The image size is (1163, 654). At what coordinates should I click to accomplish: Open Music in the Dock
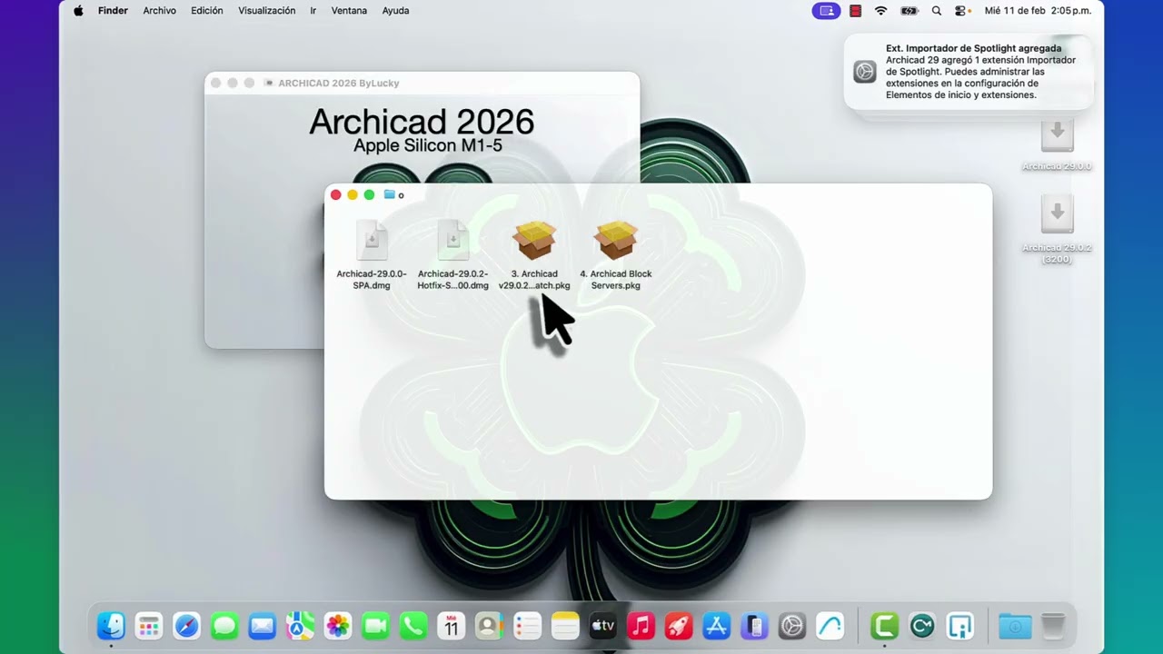641,626
